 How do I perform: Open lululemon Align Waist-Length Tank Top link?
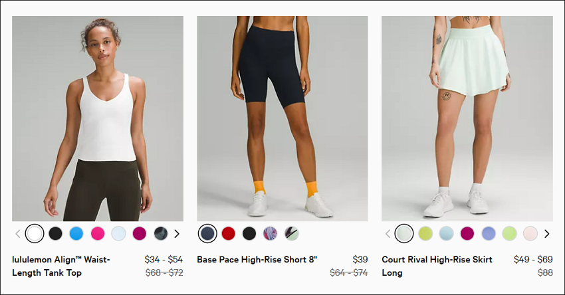coord(61,266)
